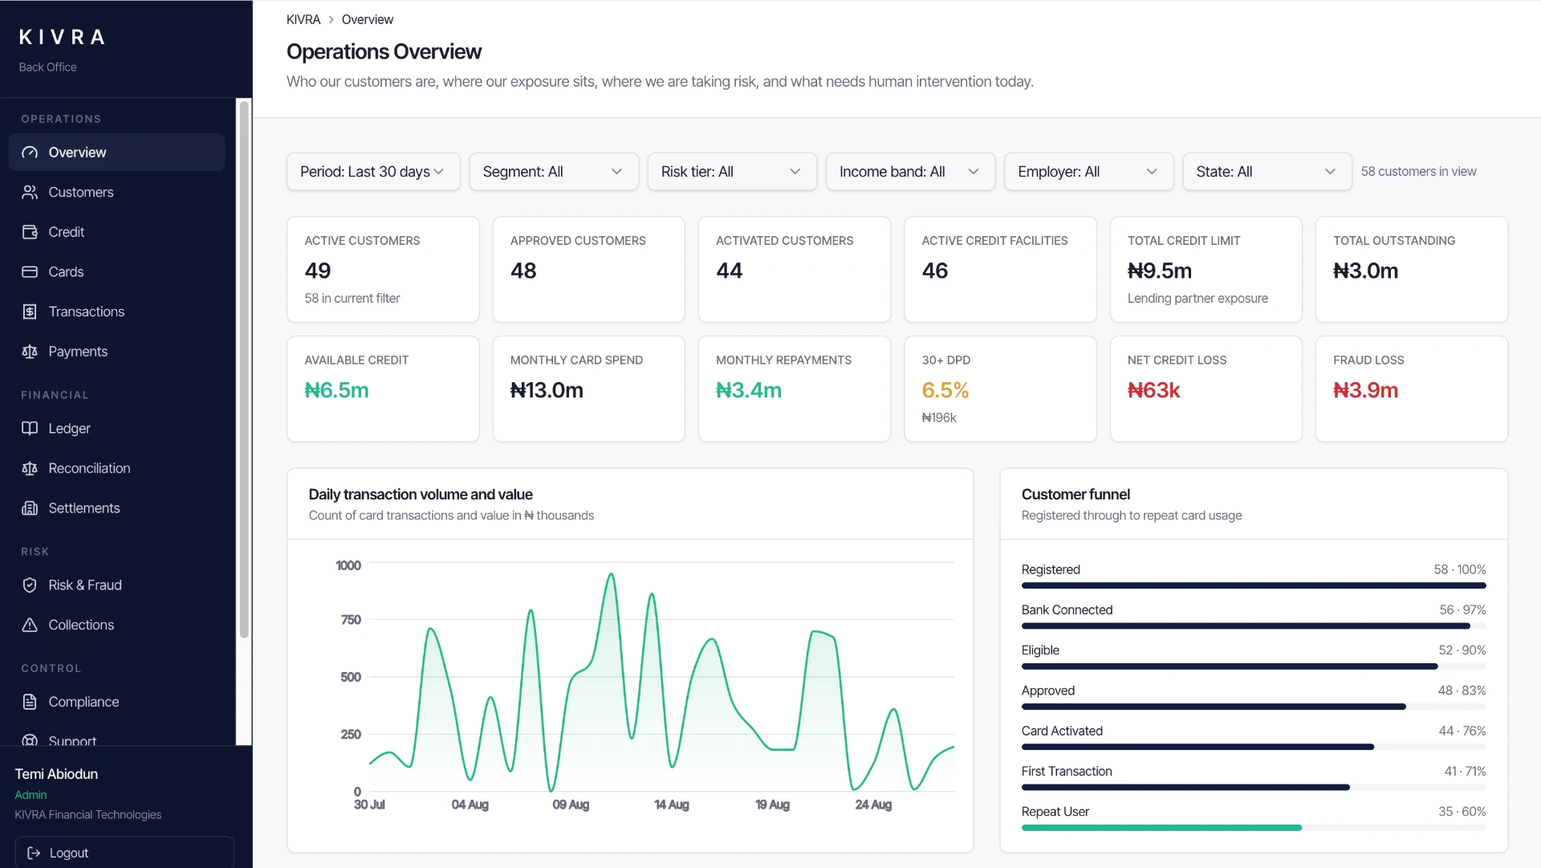Click the '09 Aug' chart axis label

point(571,805)
